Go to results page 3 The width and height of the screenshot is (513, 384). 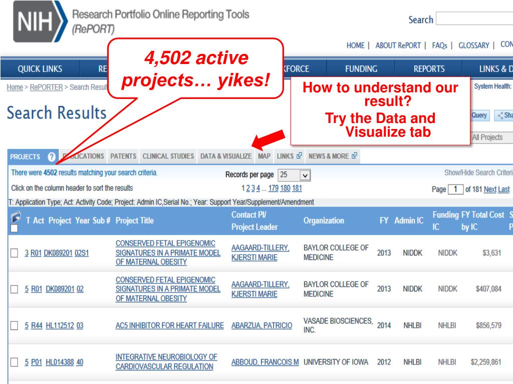(253, 188)
